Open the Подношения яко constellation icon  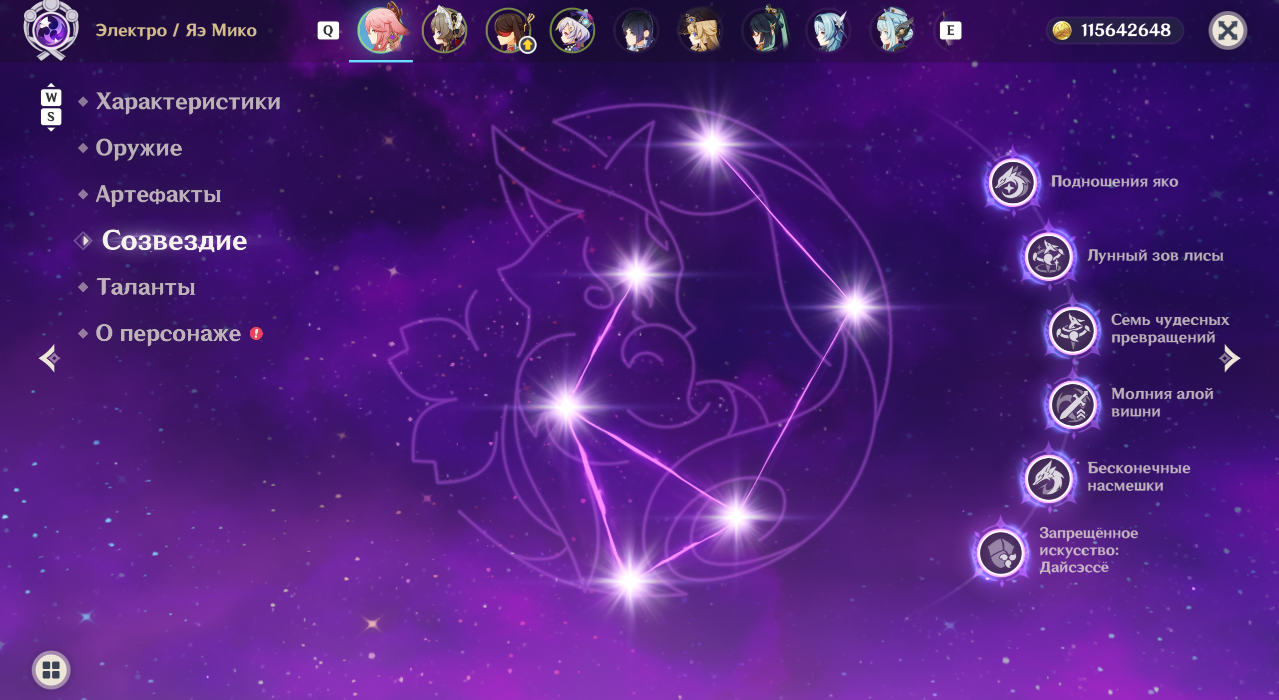click(1013, 183)
